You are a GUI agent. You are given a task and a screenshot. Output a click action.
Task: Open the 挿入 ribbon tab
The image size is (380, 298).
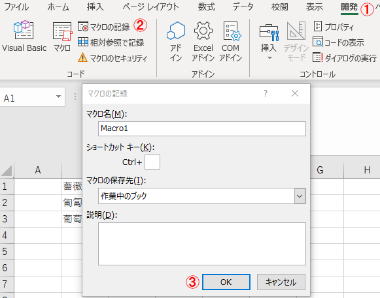coord(95,7)
